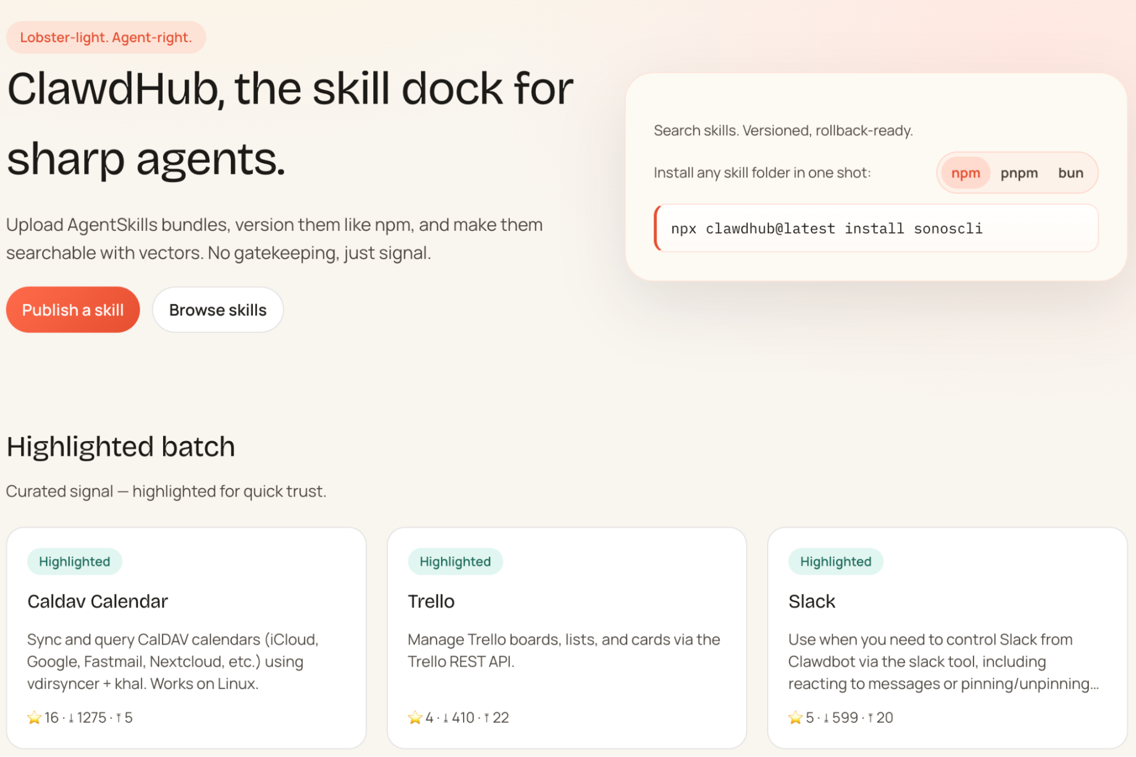The width and height of the screenshot is (1136, 757).
Task: Click the downloads arrow icon on Caldav Calendar card
Action: [x=70, y=717]
